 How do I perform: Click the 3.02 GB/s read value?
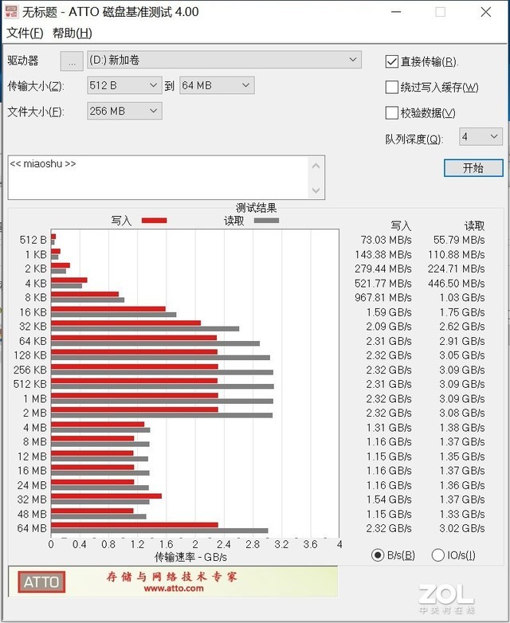pos(462,528)
